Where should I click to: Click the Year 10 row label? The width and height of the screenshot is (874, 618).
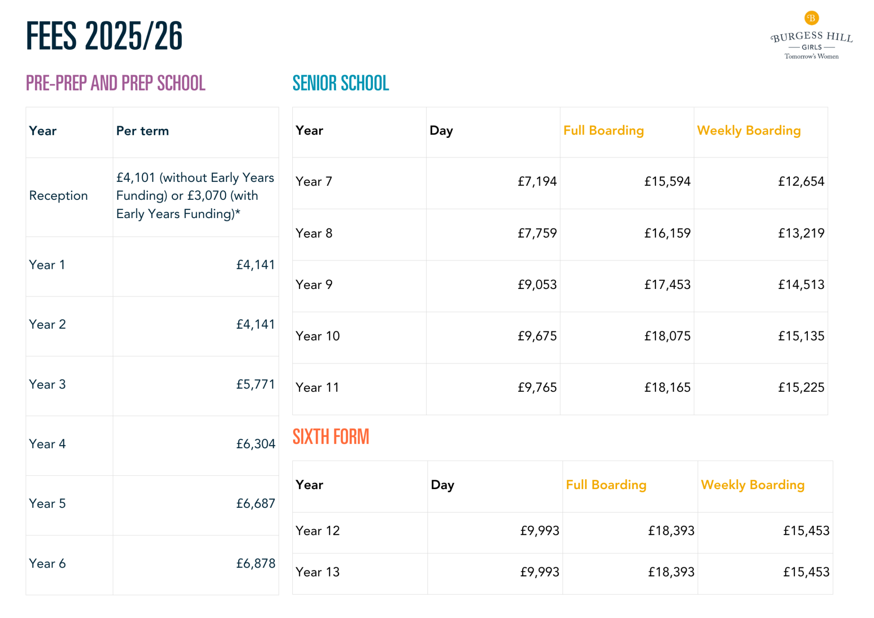(x=318, y=336)
